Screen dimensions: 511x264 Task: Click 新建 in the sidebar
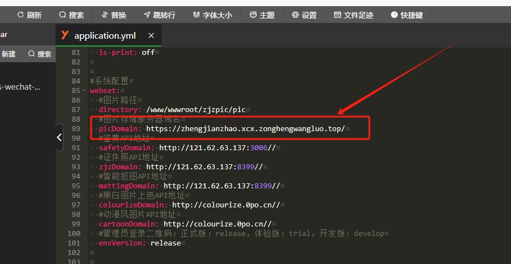[8, 54]
